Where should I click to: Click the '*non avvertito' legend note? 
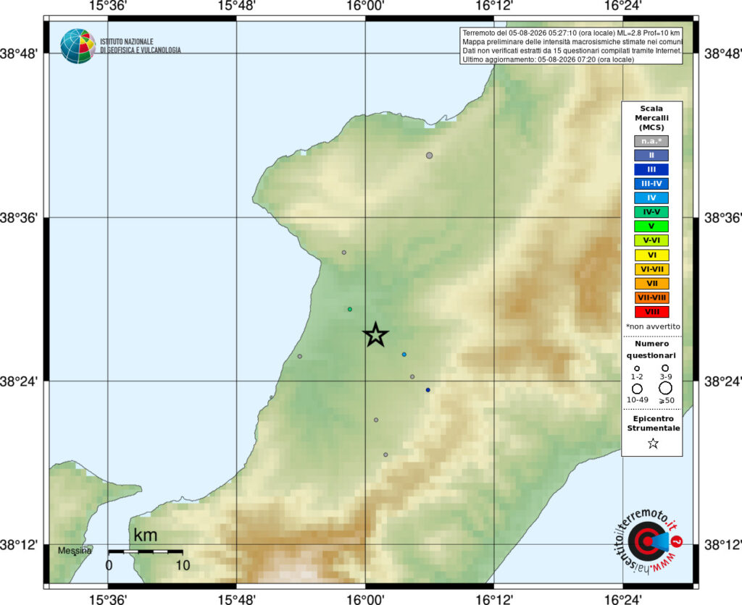point(653,326)
